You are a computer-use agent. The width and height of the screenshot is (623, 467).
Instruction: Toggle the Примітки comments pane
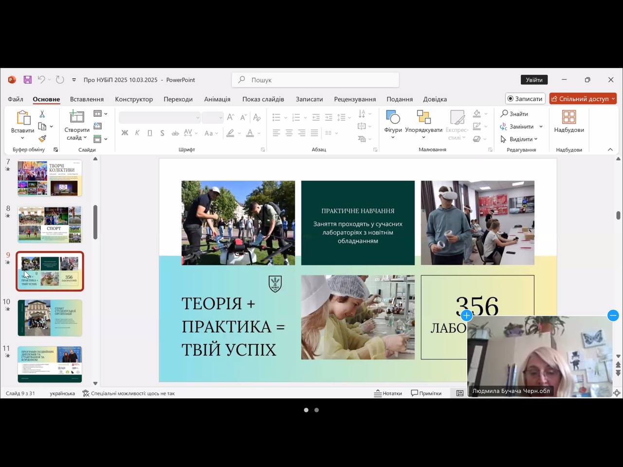coord(426,393)
